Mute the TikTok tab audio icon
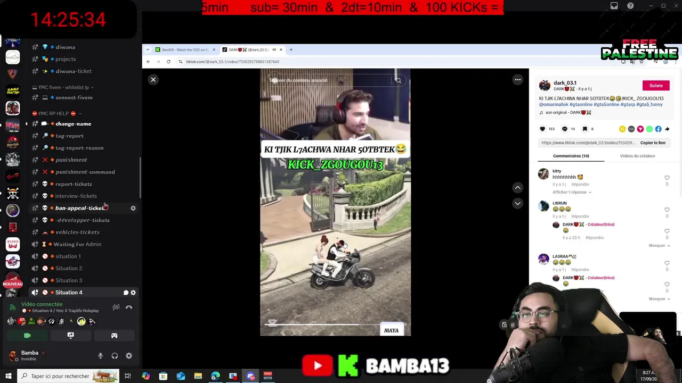 click(x=274, y=49)
